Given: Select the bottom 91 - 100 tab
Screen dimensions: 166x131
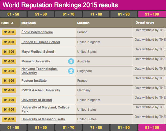Looking at the screenshot, I should pyautogui.click(x=152, y=128).
